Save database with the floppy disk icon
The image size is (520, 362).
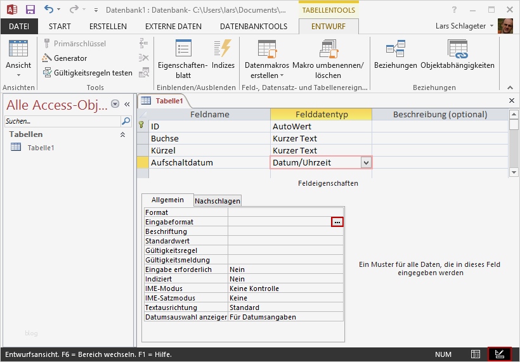(x=30, y=10)
